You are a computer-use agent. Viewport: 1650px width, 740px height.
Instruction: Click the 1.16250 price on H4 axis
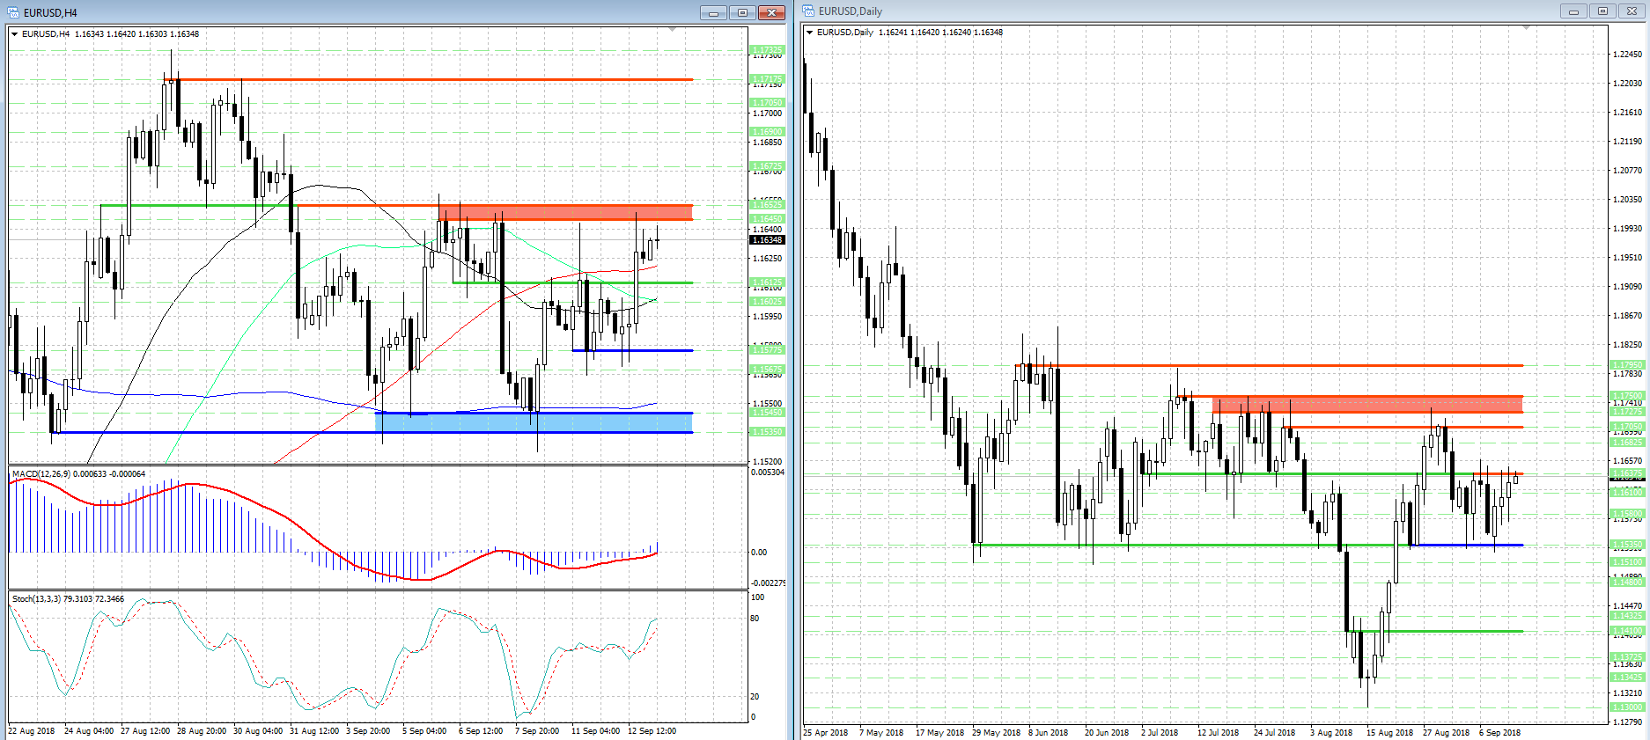pyautogui.click(x=767, y=259)
